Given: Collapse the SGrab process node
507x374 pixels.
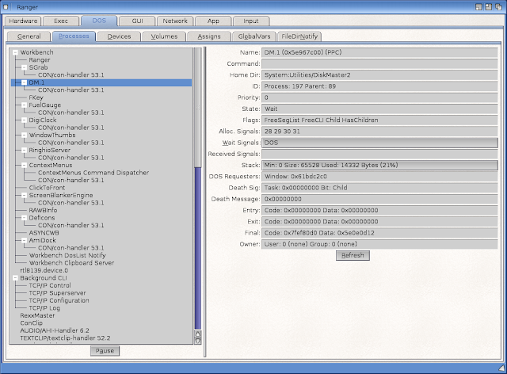Looking at the screenshot, I should coord(25,67).
